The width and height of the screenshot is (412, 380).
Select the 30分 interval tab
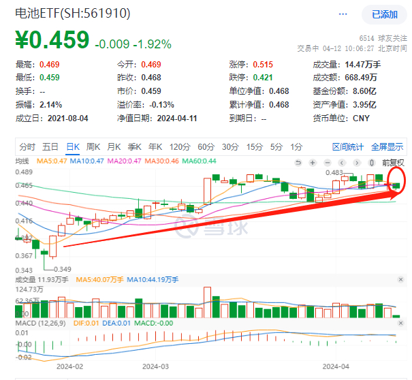tap(230, 146)
